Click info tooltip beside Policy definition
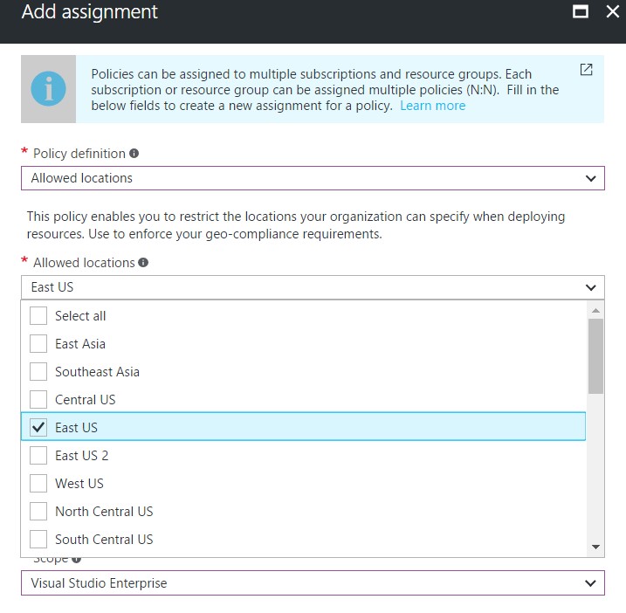626x613 pixels. 134,154
